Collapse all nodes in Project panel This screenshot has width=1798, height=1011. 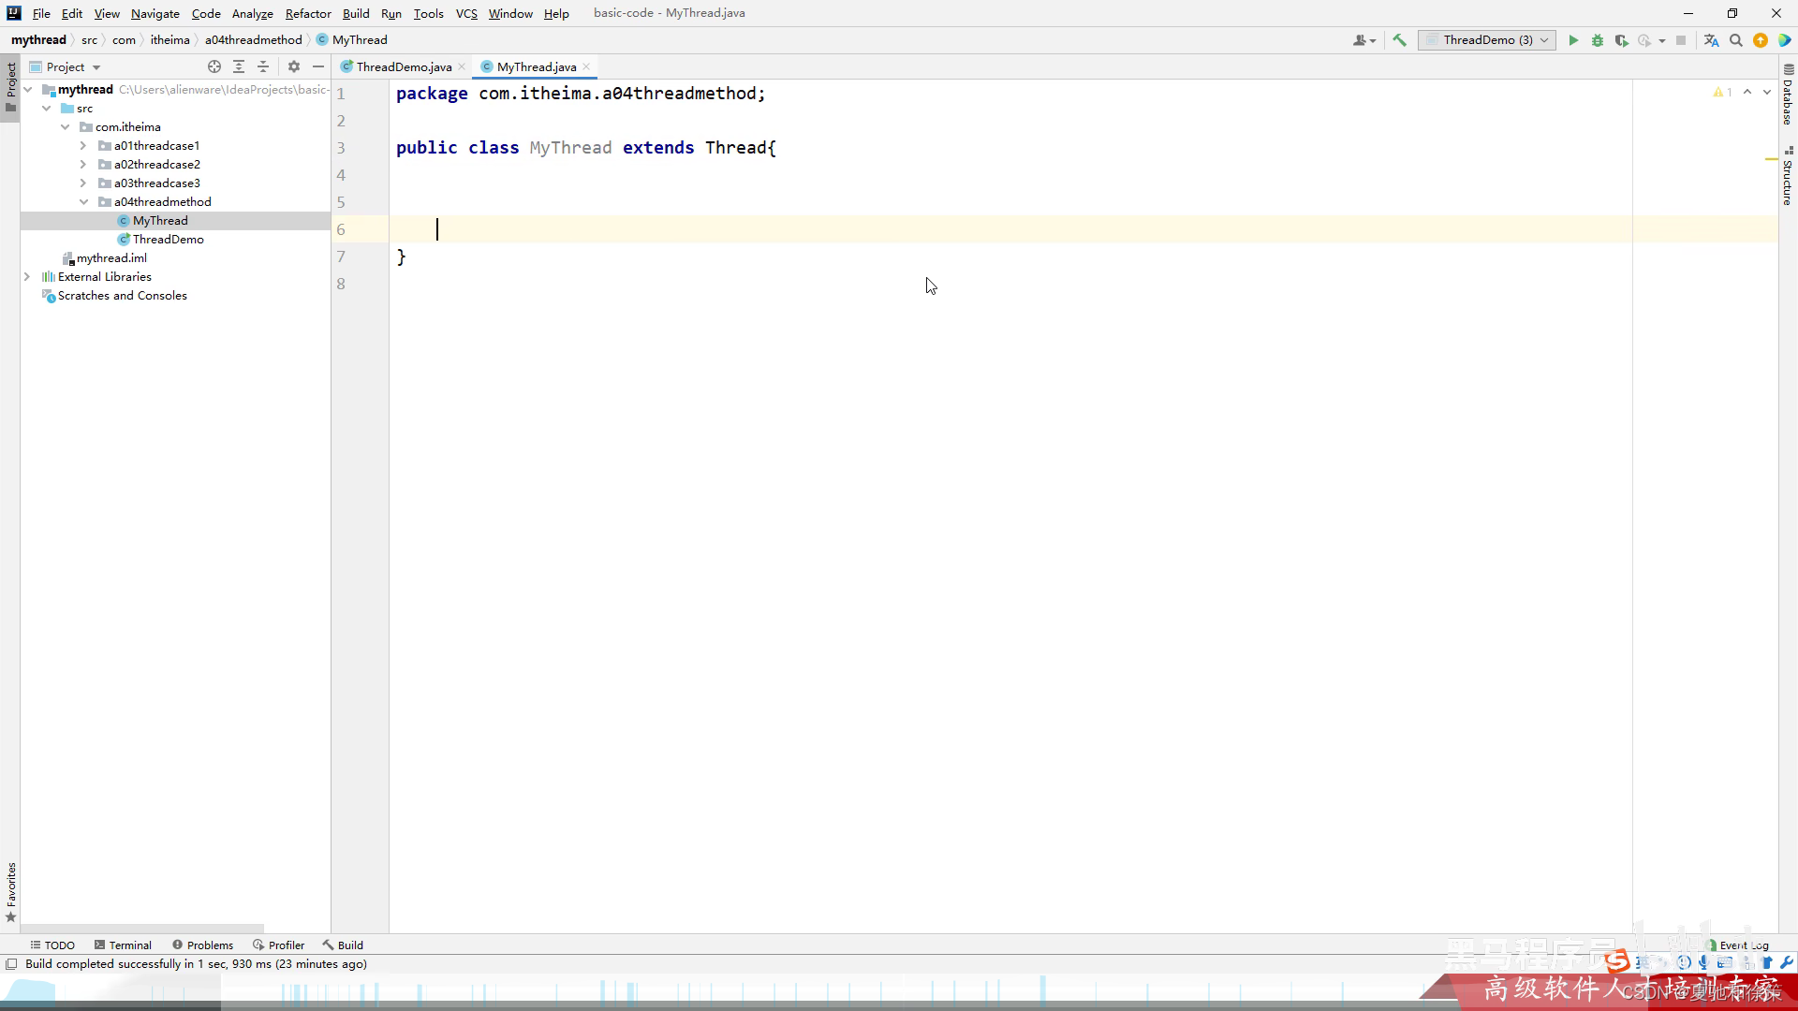point(263,66)
